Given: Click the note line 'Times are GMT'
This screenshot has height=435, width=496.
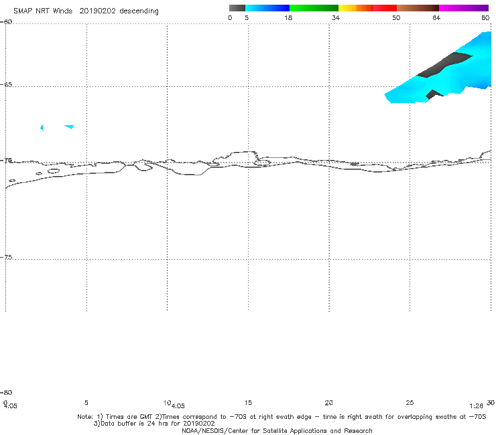Looking at the screenshot, I should (129, 417).
